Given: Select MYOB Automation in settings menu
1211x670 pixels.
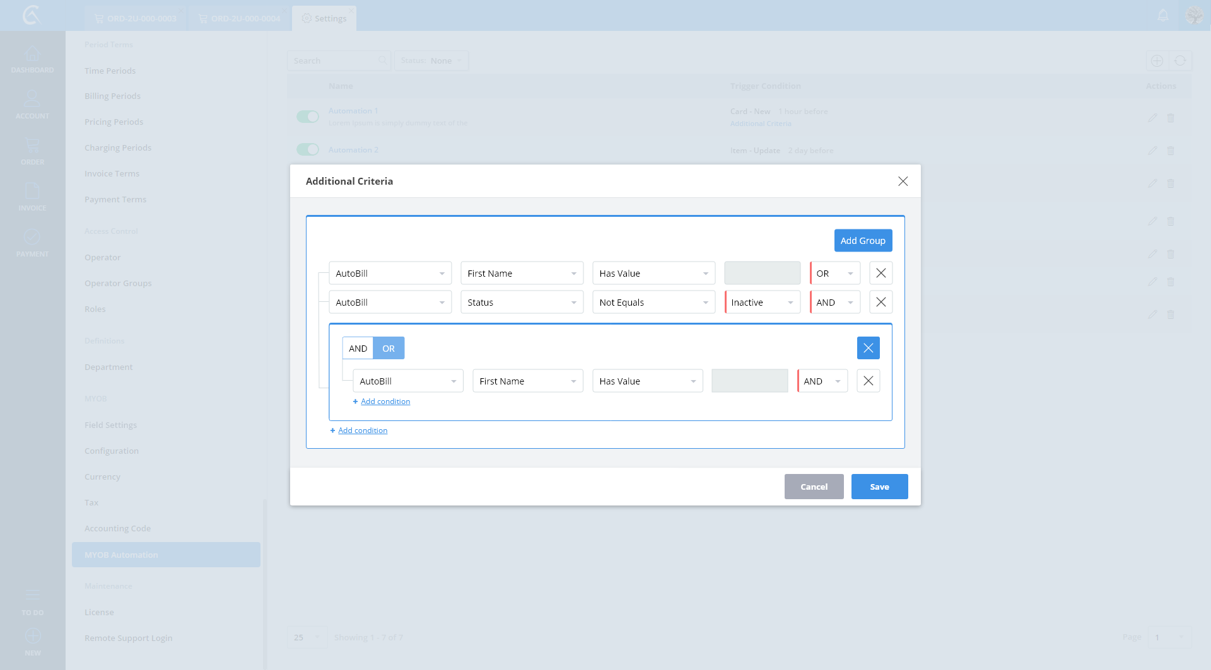Looking at the screenshot, I should [166, 555].
